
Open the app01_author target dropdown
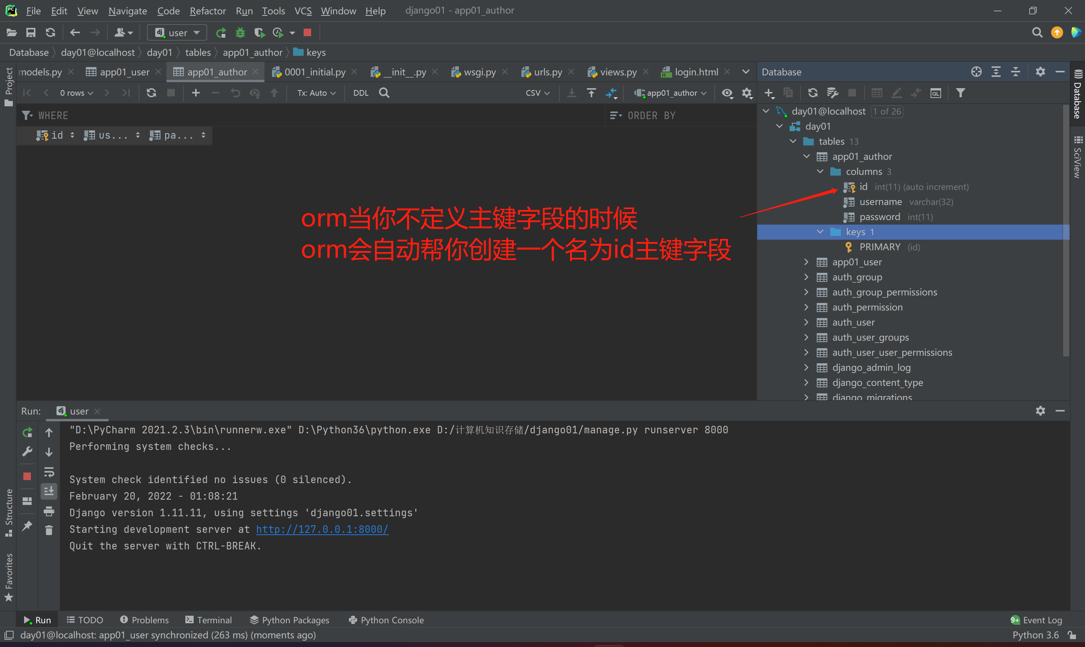pos(670,93)
